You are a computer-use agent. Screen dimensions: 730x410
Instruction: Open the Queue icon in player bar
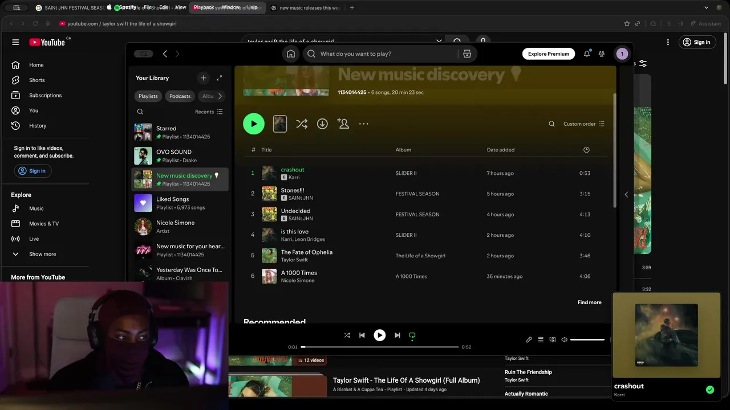click(541, 339)
